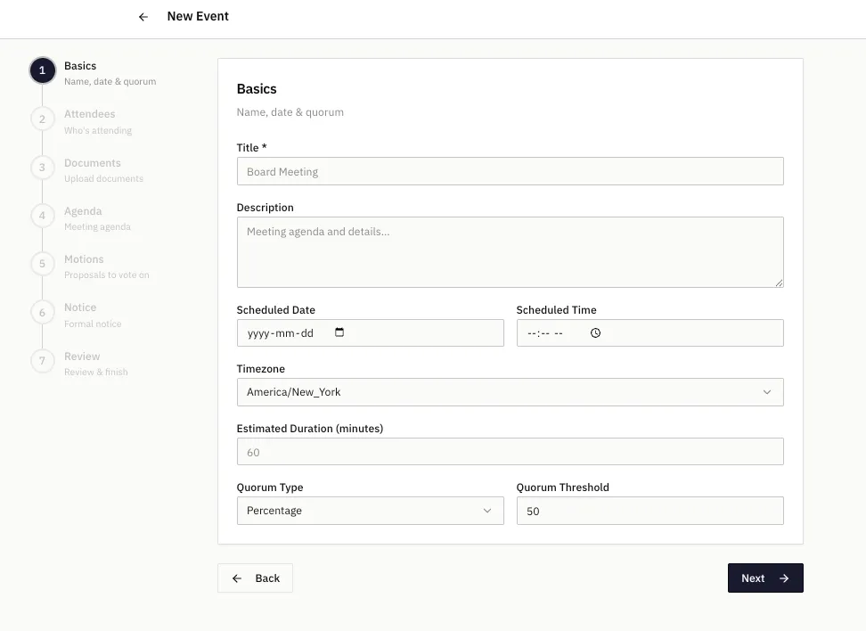Click the Estimated Duration field showing 60

pos(510,451)
